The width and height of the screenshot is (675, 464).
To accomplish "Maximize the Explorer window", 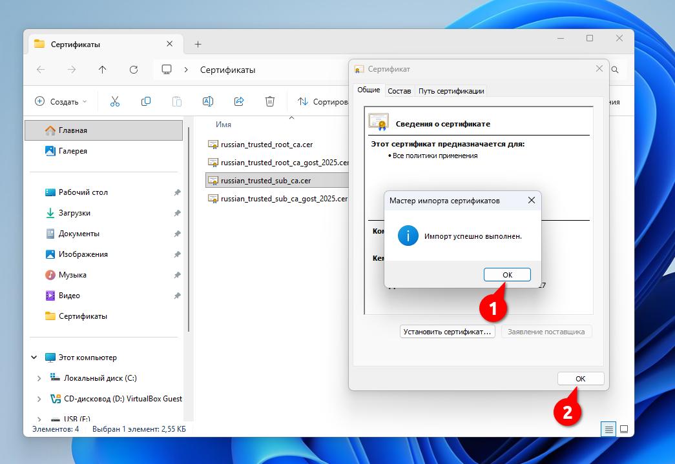I will pos(590,38).
